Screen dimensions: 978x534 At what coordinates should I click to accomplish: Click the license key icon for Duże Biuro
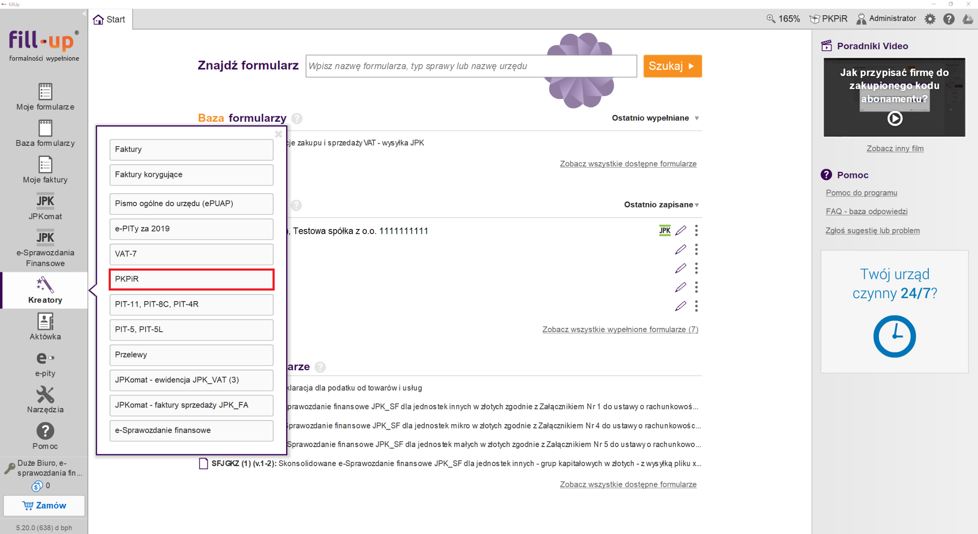9,468
